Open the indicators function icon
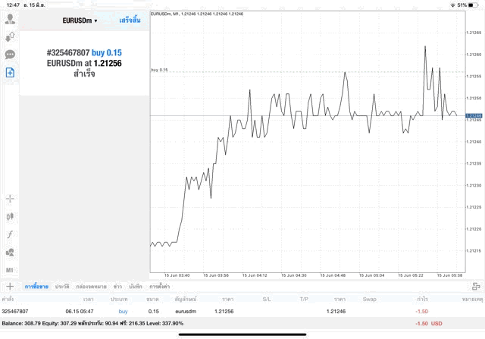Screen dimensions: 485x339 click(x=10, y=234)
